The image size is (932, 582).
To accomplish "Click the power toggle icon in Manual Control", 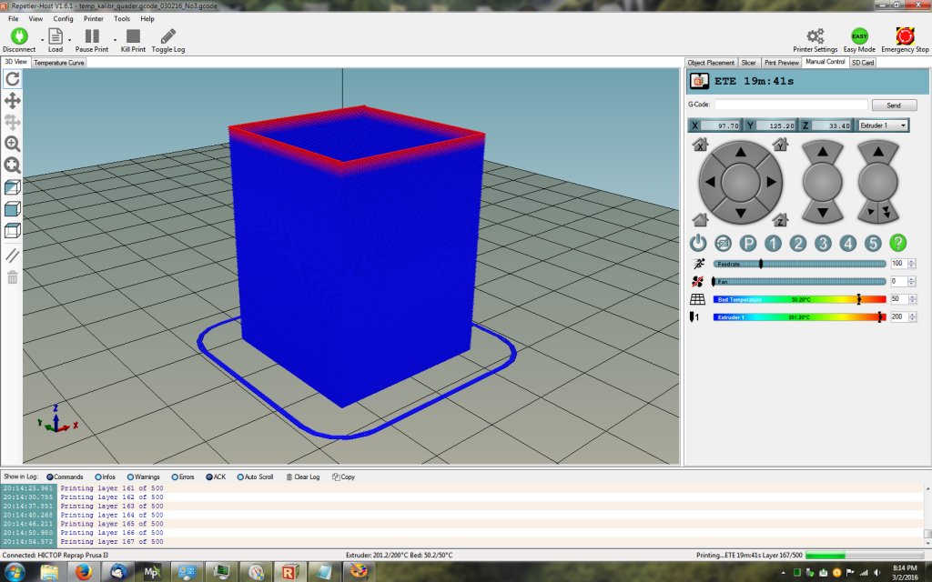I will pos(698,243).
